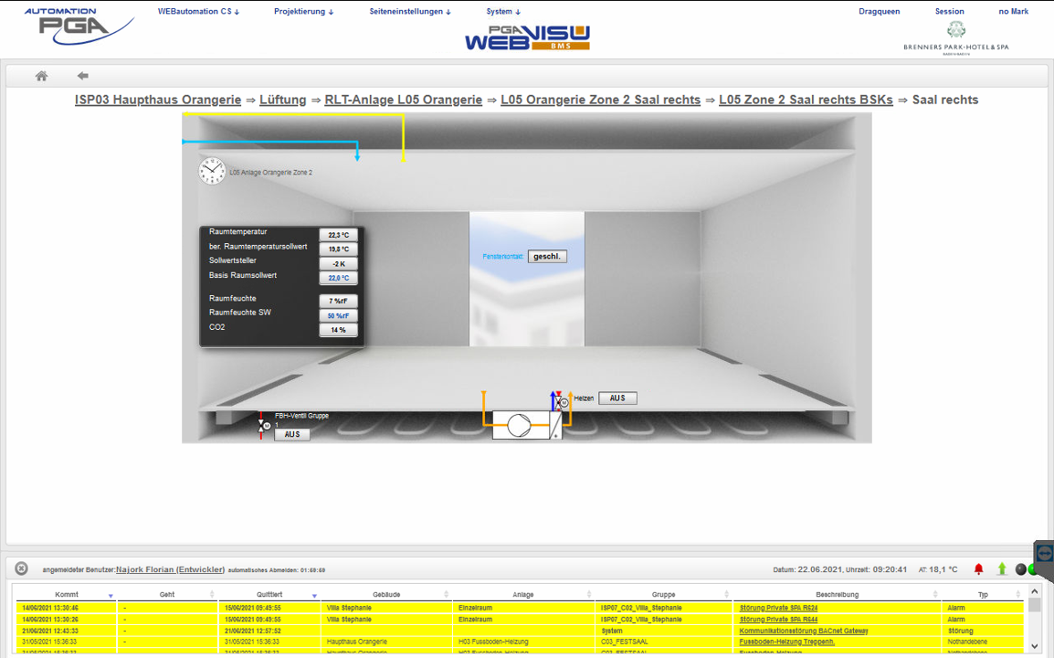The height and width of the screenshot is (658, 1054).
Task: Click the Brenners Park-Hotel & Spa logo
Action: coord(956,38)
